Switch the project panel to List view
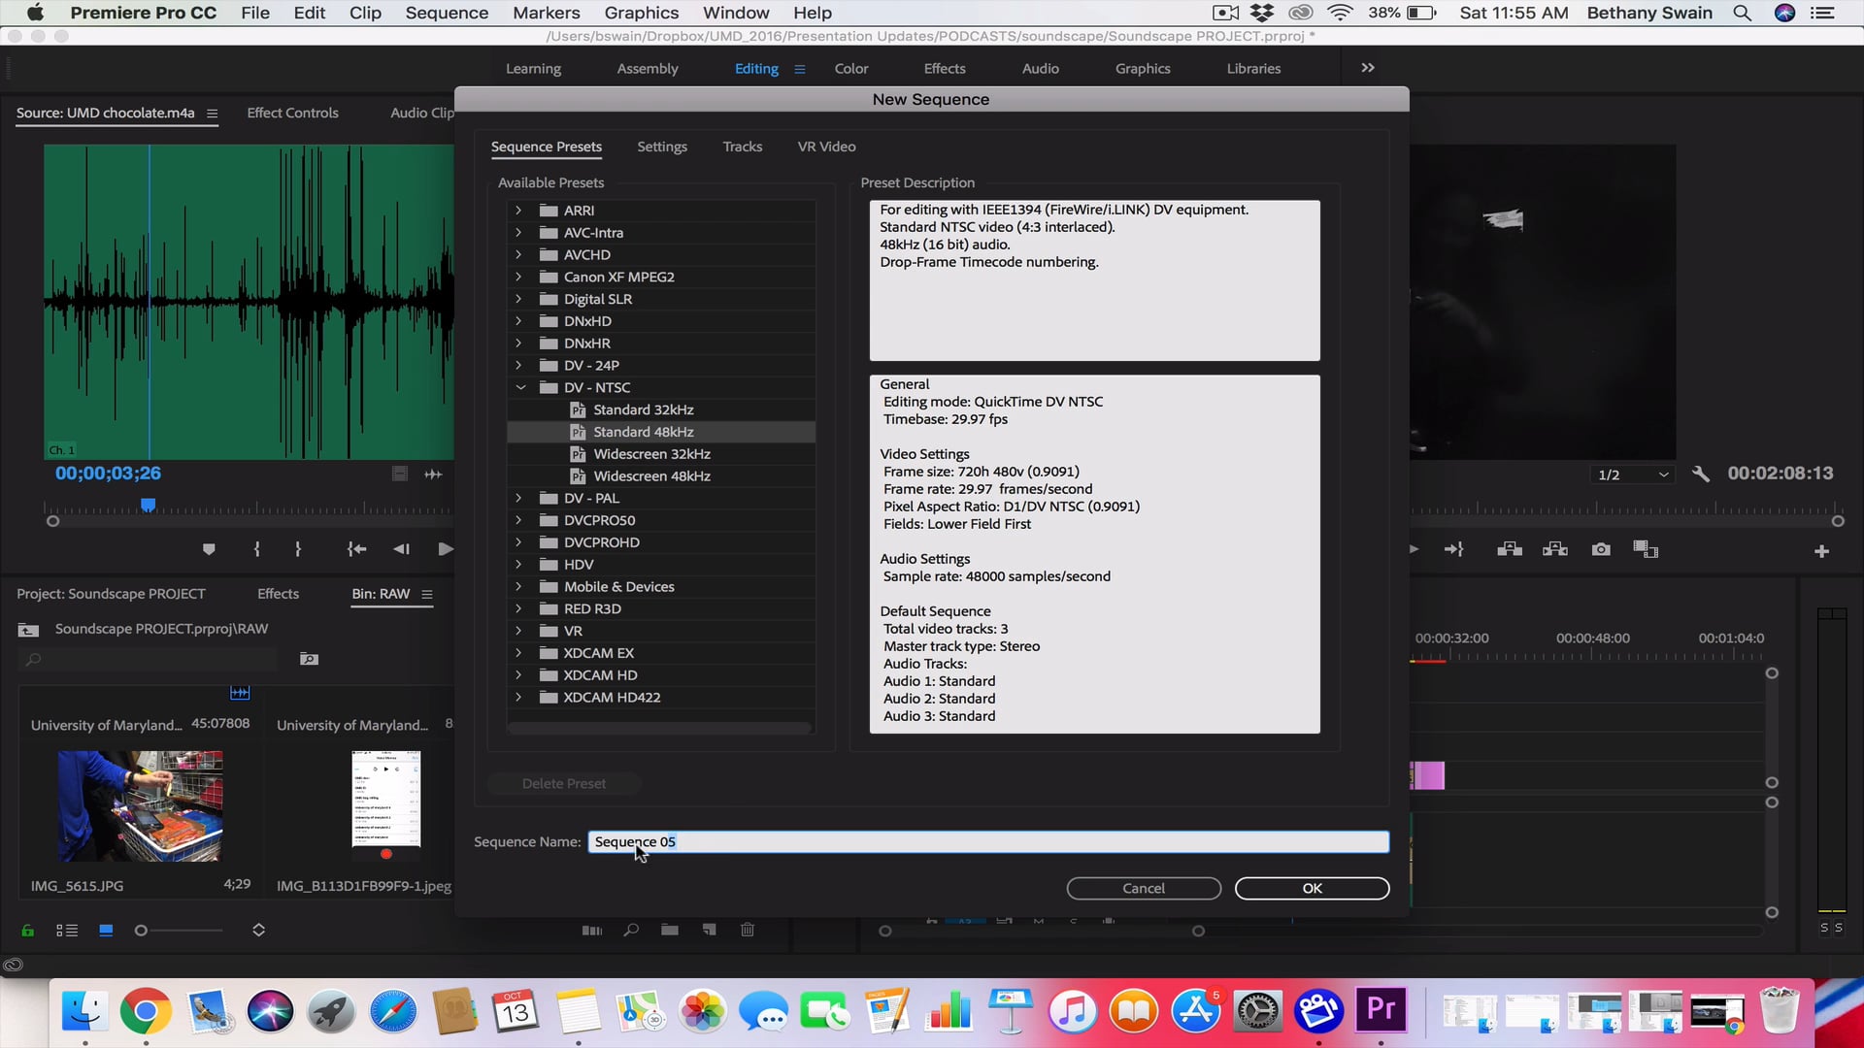The height and width of the screenshot is (1048, 1864). pos(67,930)
